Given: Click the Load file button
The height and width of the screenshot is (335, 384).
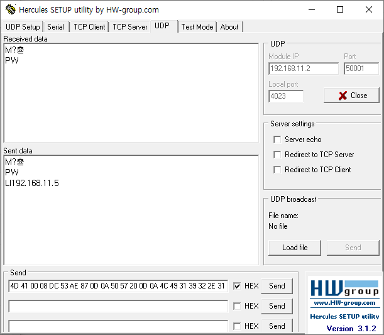Looking at the screenshot, I should pyautogui.click(x=295, y=248).
